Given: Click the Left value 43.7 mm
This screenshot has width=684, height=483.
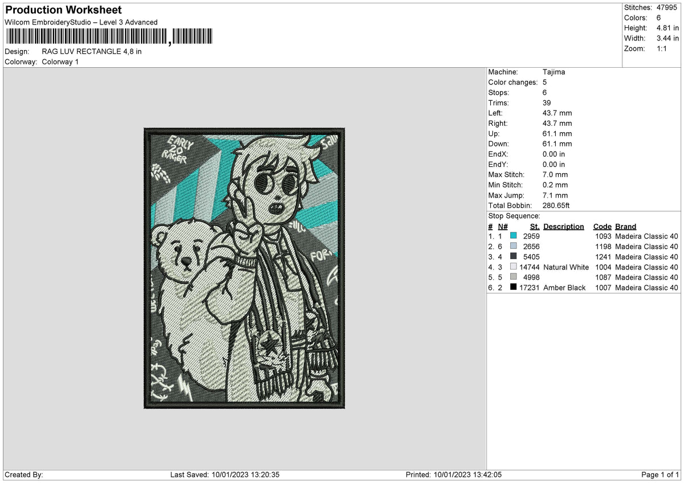Looking at the screenshot, I should 557,113.
